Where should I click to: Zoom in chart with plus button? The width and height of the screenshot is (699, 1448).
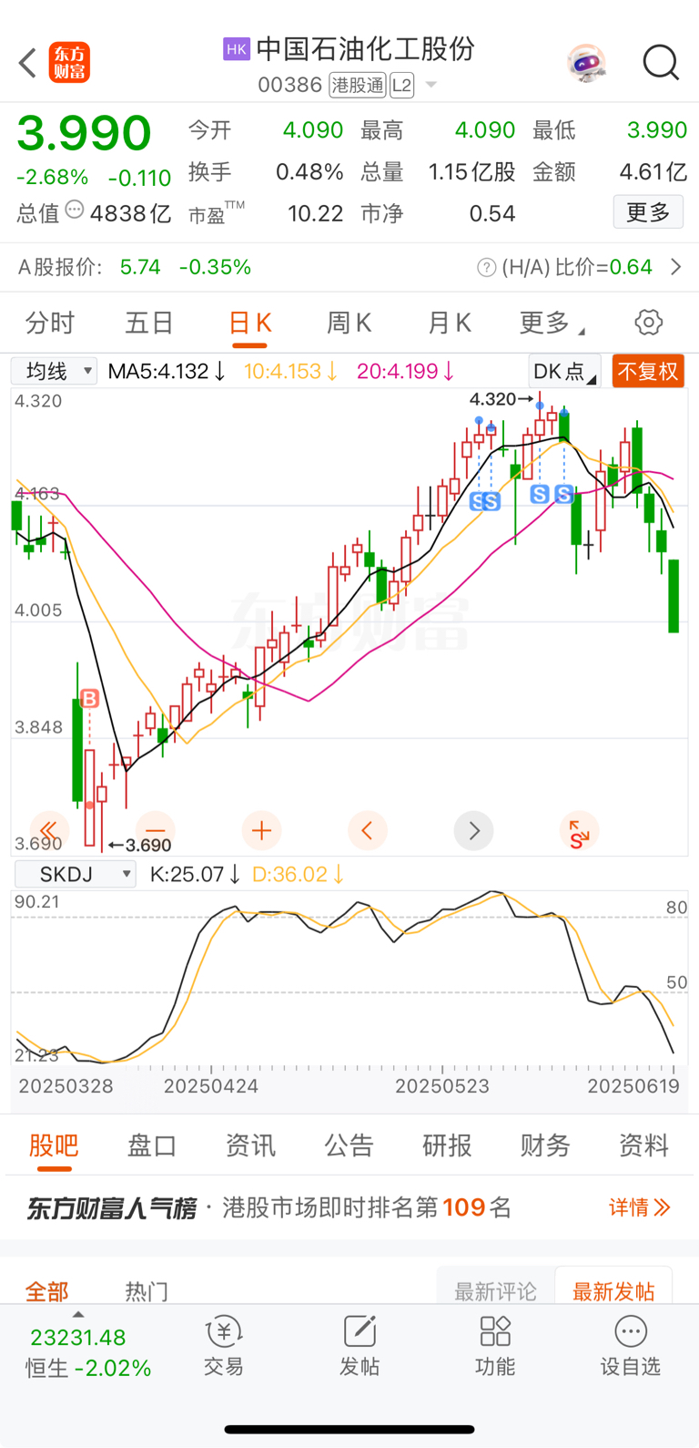[261, 830]
